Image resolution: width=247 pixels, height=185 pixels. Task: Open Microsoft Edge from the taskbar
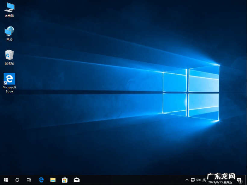point(41,180)
